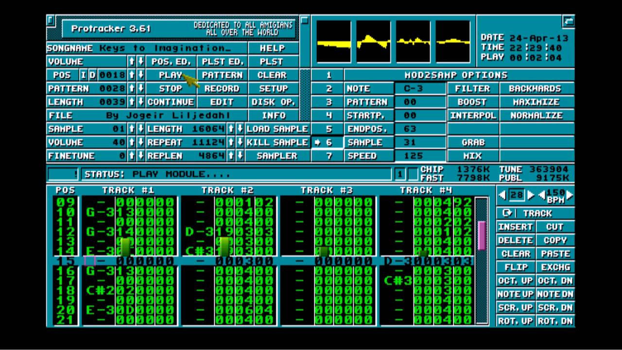Click KILL SAMPLE

tap(276, 143)
